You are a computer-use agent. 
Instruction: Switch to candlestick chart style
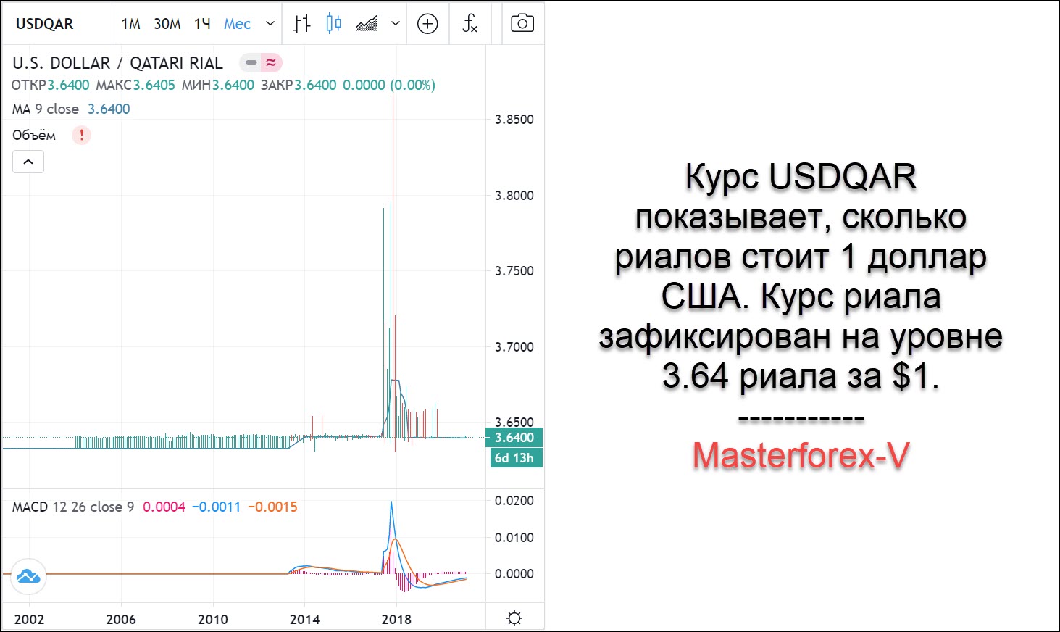[x=333, y=24]
